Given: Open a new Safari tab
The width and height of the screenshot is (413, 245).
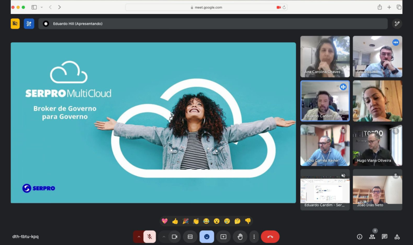Looking at the screenshot, I should point(389,7).
